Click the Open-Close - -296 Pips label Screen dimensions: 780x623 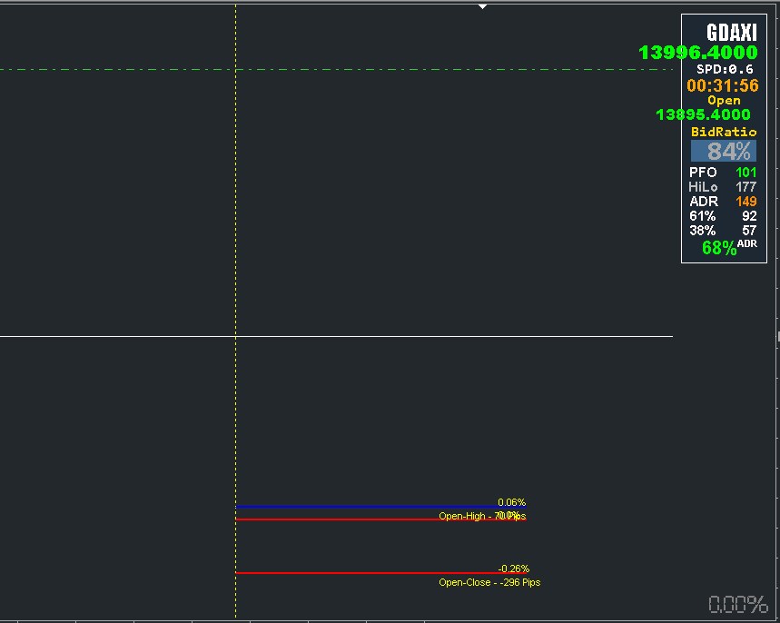coord(489,582)
